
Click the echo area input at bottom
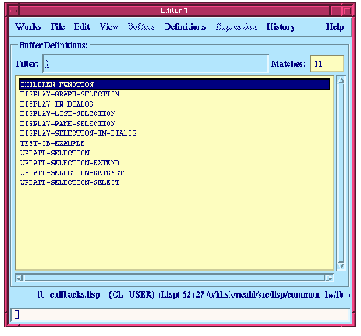point(180,315)
